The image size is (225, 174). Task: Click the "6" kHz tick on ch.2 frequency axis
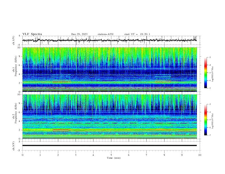[20, 112]
